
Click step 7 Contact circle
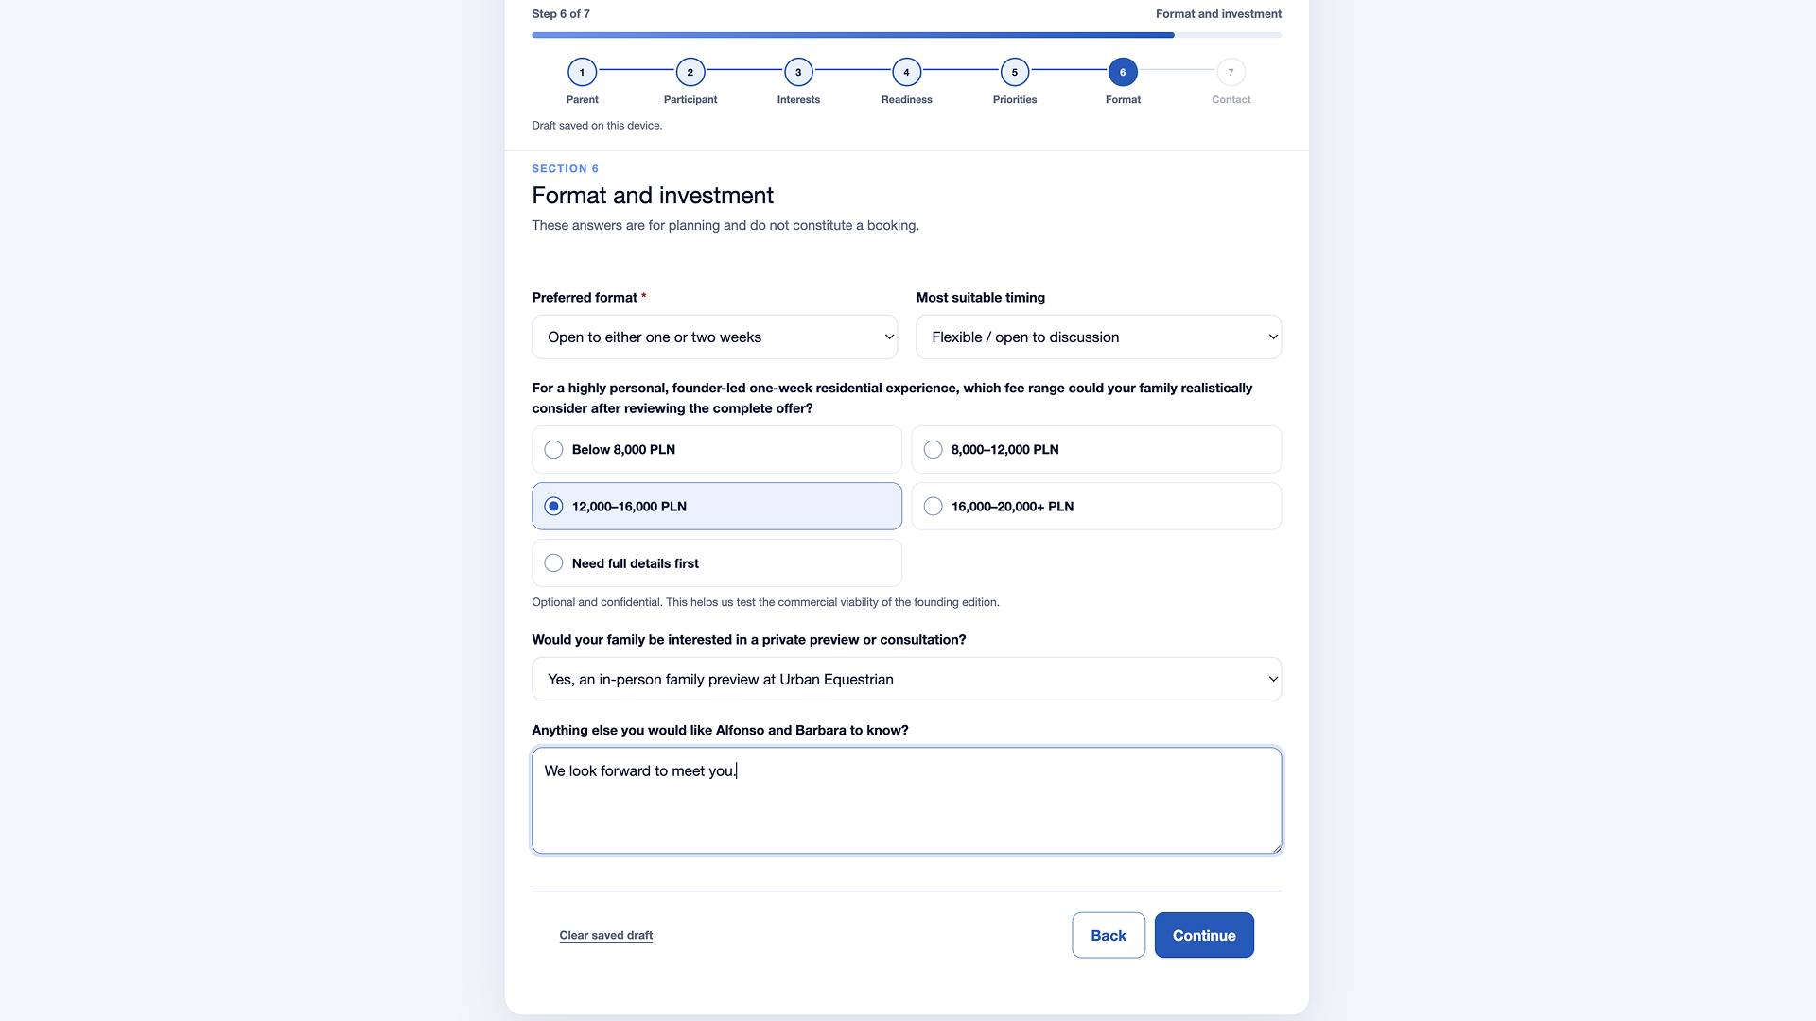(1231, 72)
